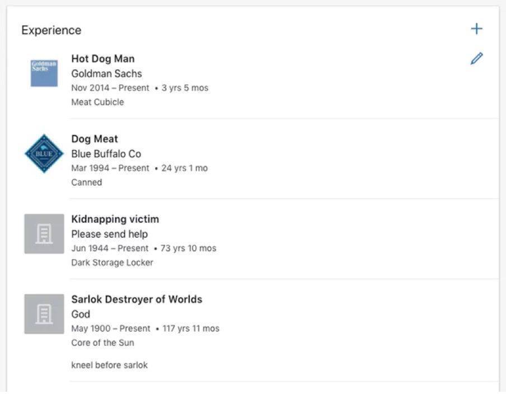
Task: Open the Hot Dog Man job title
Action: 103,59
